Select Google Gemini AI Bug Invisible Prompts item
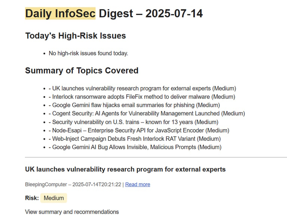The height and width of the screenshot is (217, 287). click(x=135, y=147)
